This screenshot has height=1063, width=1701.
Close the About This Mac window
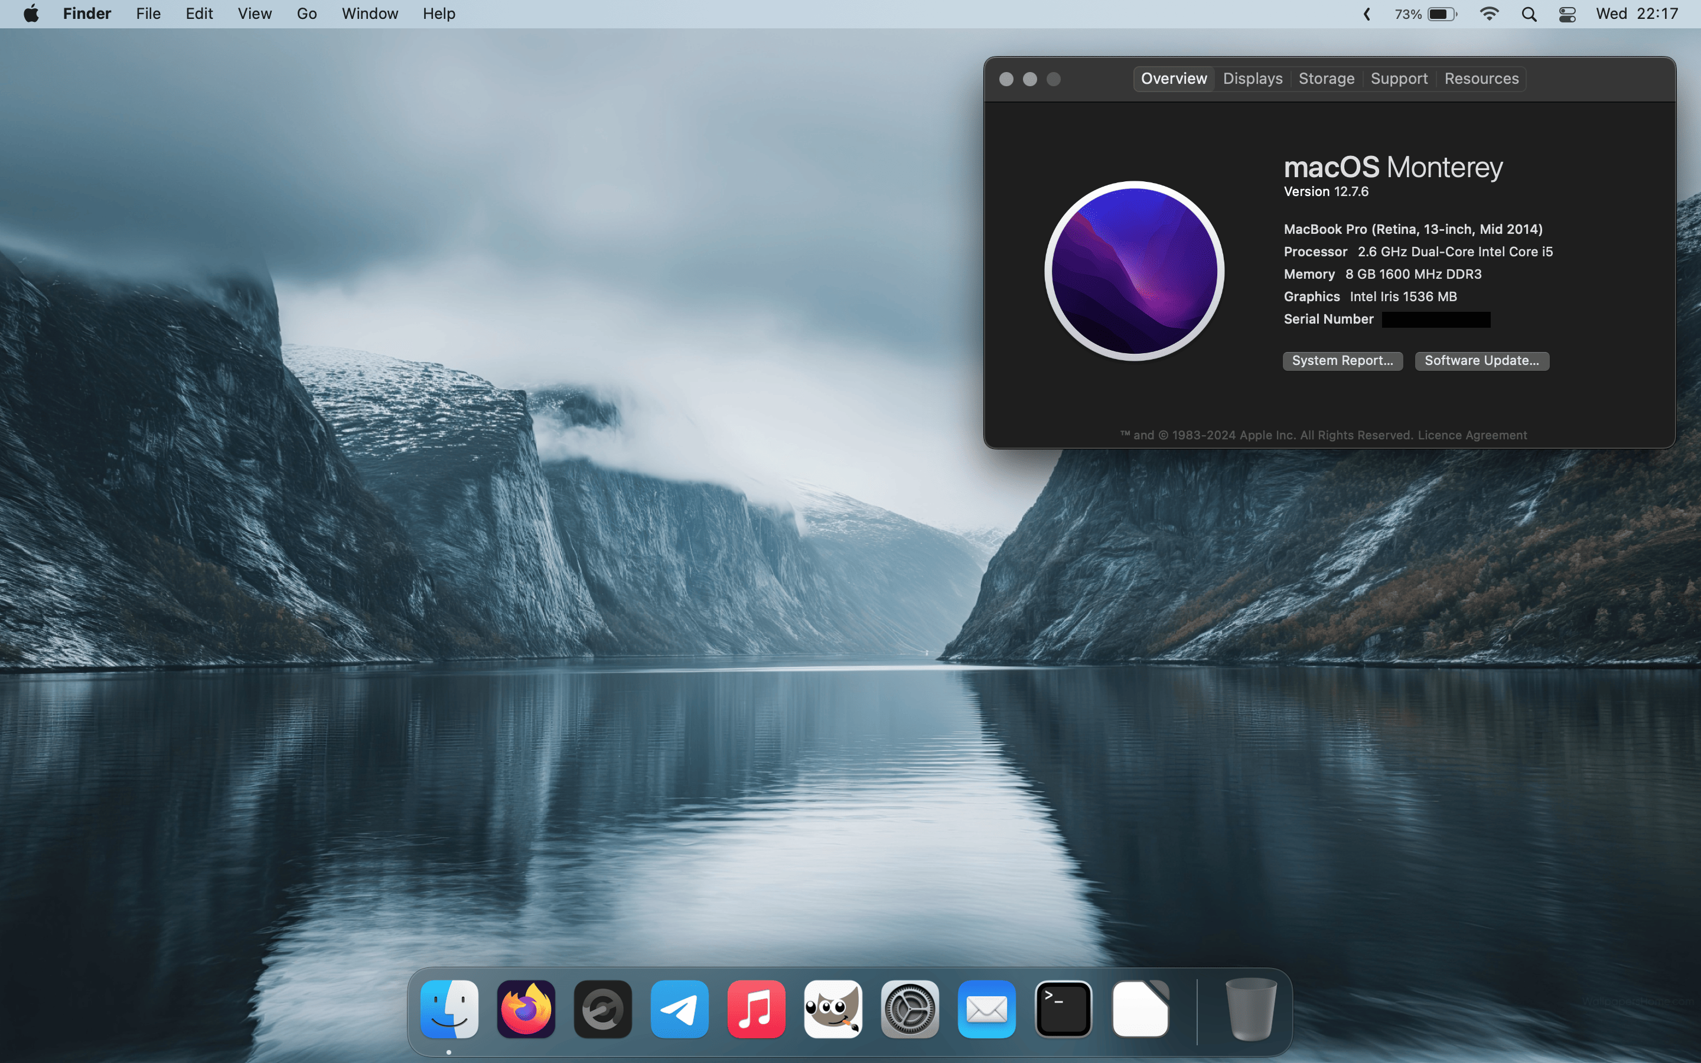pyautogui.click(x=1006, y=79)
